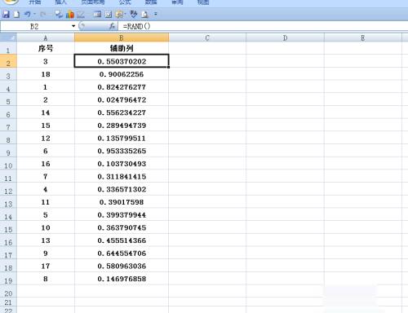Click serial number cell containing 11

pyautogui.click(x=46, y=202)
